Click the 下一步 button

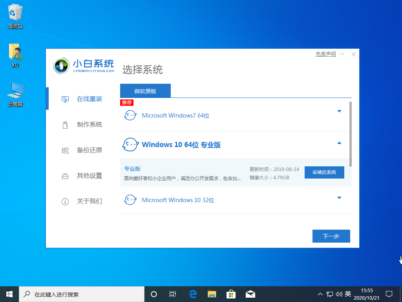click(x=331, y=236)
